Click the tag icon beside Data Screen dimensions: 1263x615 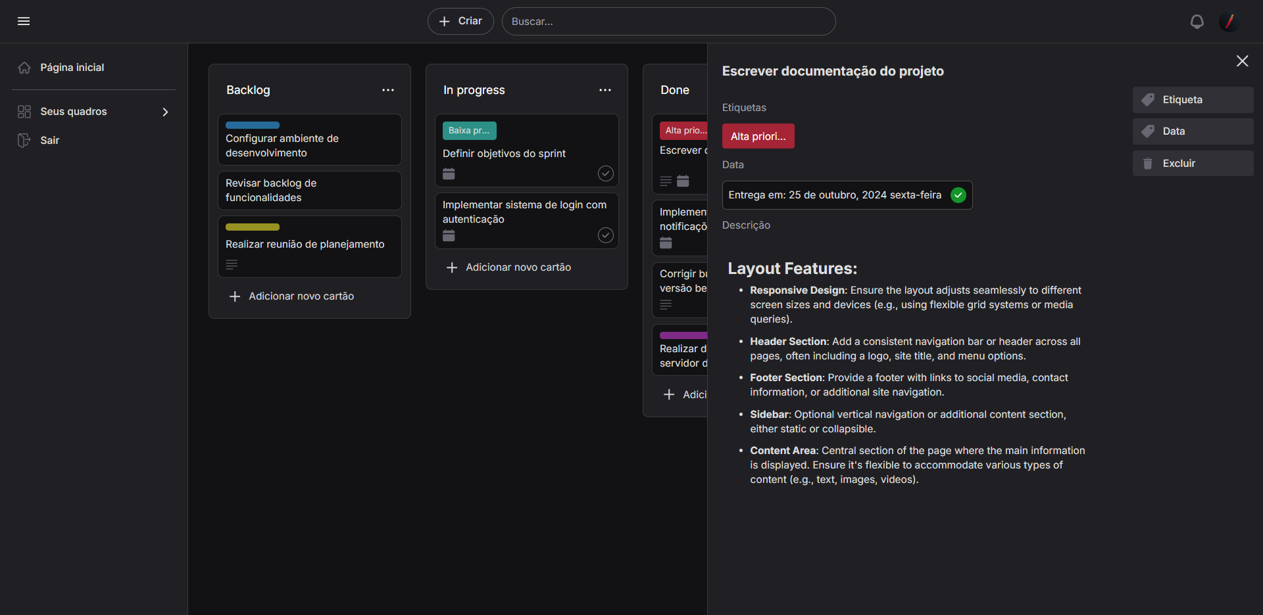point(1148,131)
